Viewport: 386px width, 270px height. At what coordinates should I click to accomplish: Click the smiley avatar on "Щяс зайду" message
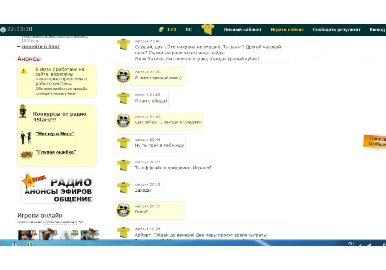[x=123, y=121]
